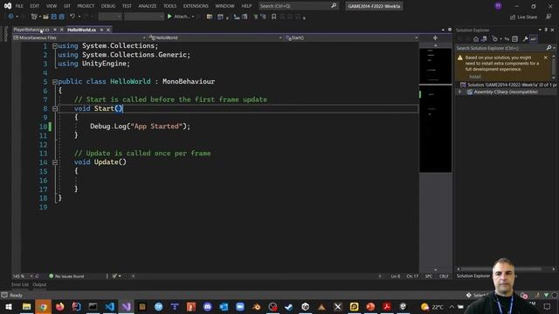Click Switch Views icon in Solution Explorer
This screenshot has width=559, height=314.
[484, 39]
